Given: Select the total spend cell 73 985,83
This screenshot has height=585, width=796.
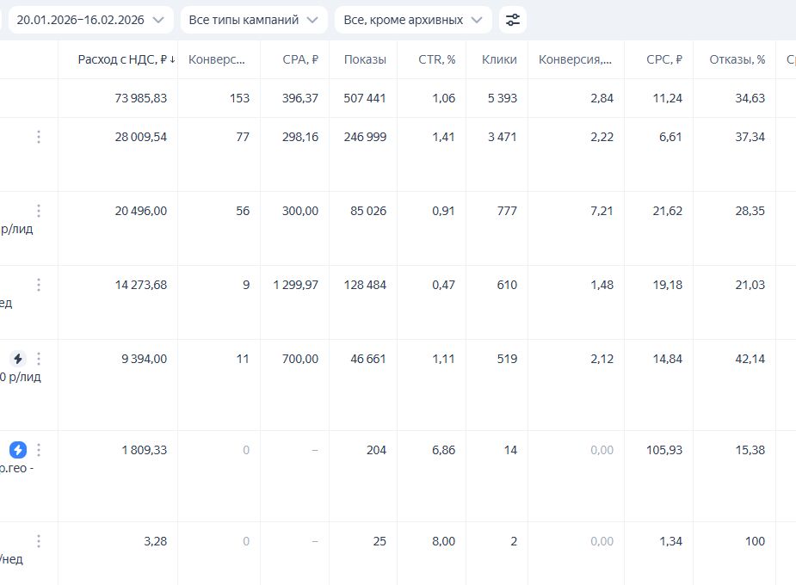Looking at the screenshot, I should (140, 98).
